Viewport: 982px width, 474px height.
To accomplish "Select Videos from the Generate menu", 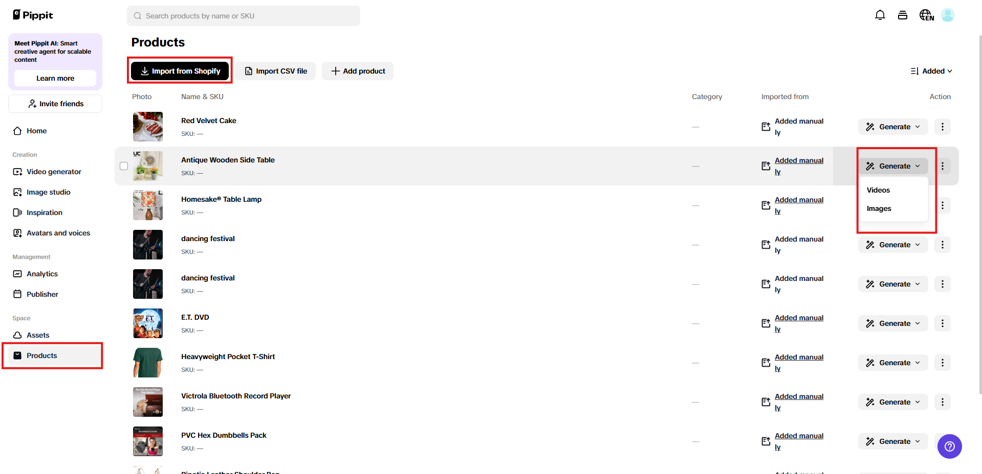I will (878, 190).
